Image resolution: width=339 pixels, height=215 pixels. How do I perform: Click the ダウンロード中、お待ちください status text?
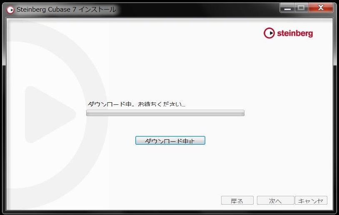click(x=137, y=104)
